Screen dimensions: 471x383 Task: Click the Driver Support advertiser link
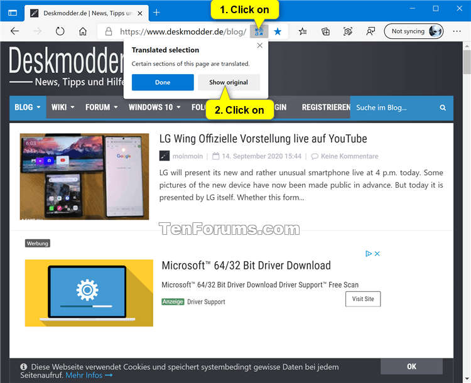pos(206,301)
